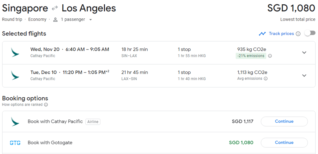The width and height of the screenshot is (318, 154).
Task: Expand the Wed, Nov 20 flight details
Action: coord(304,53)
